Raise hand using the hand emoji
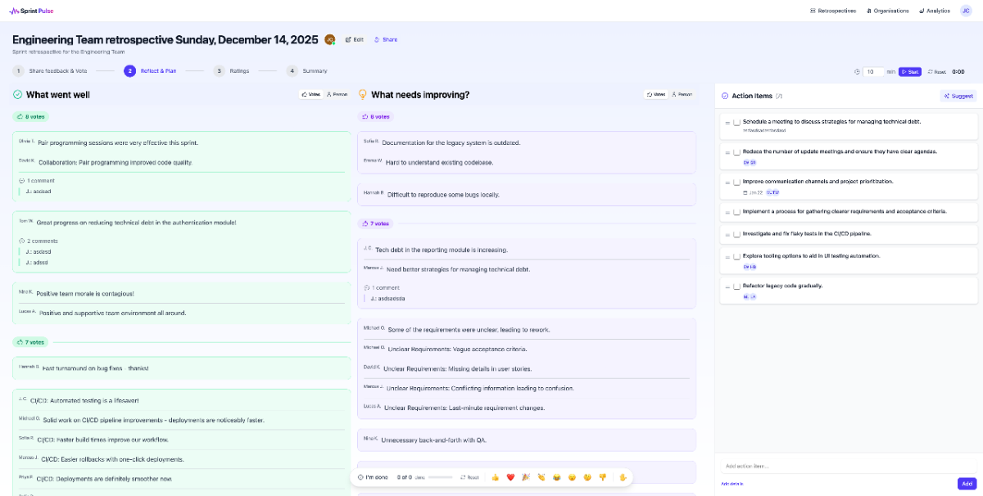The width and height of the screenshot is (983, 496). coord(623,477)
